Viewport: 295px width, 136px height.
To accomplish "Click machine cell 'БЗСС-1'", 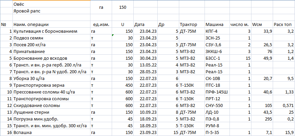I will pos(217,58).
